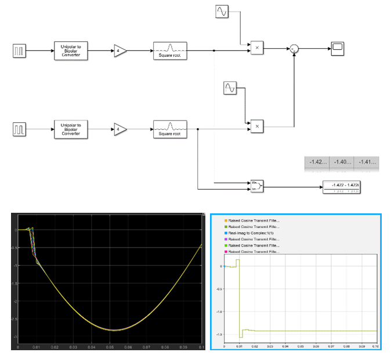Click the orange Raised Cosine legend swatch
This screenshot has width=391, height=356.
click(x=226, y=221)
